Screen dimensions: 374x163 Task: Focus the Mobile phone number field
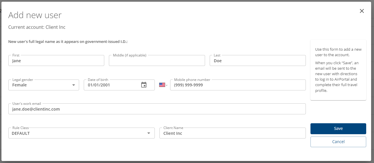(238, 85)
